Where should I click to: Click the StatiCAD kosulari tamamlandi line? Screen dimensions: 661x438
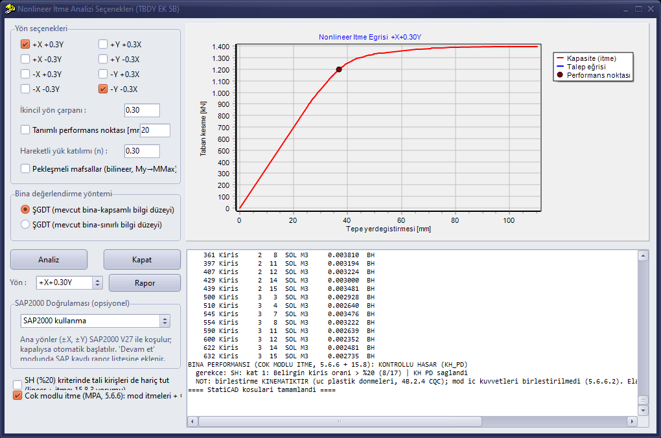262,390
